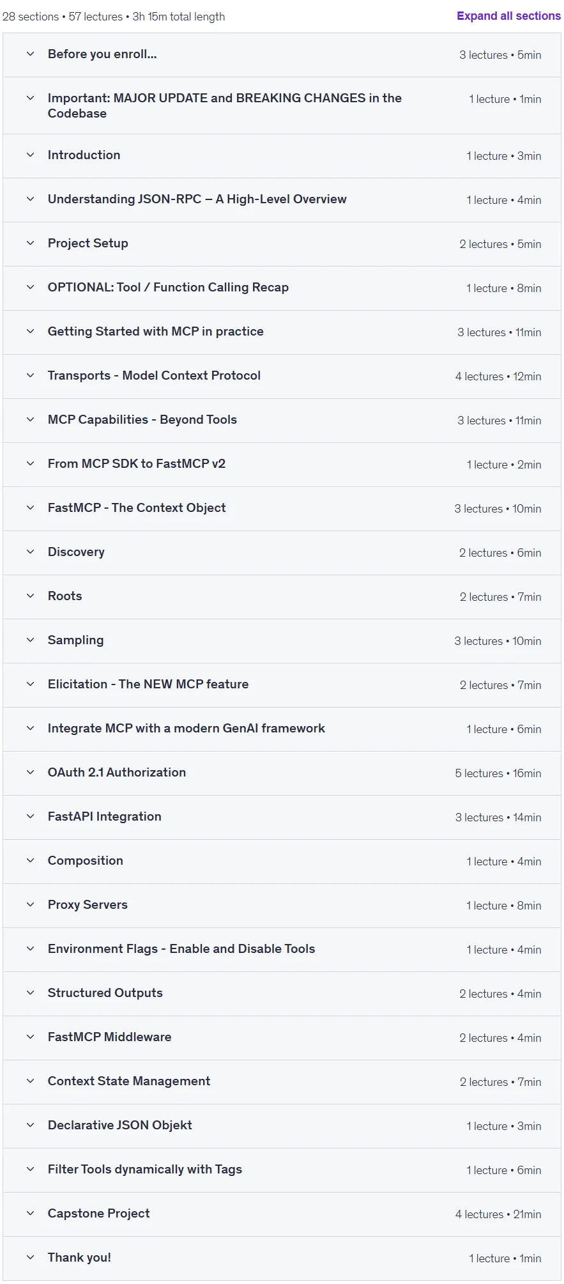Open the Understanding JSON-RPC section chevron
The width and height of the screenshot is (564, 1284).
pos(30,199)
